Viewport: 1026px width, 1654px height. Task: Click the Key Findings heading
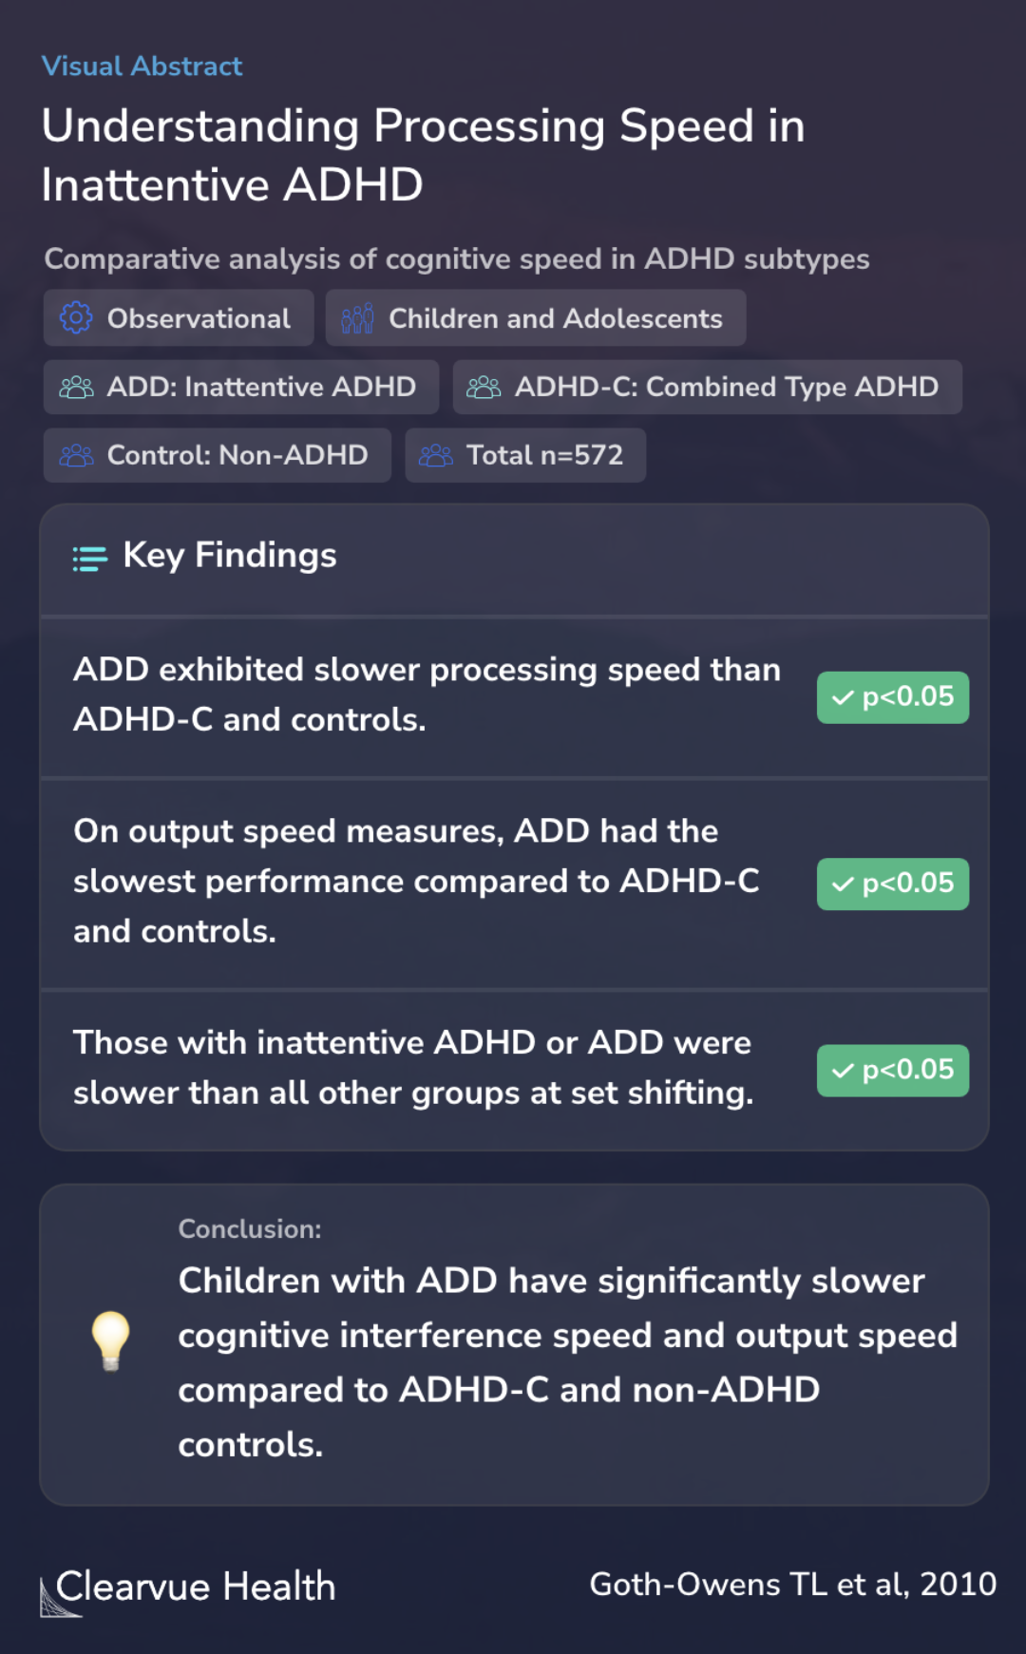click(230, 556)
